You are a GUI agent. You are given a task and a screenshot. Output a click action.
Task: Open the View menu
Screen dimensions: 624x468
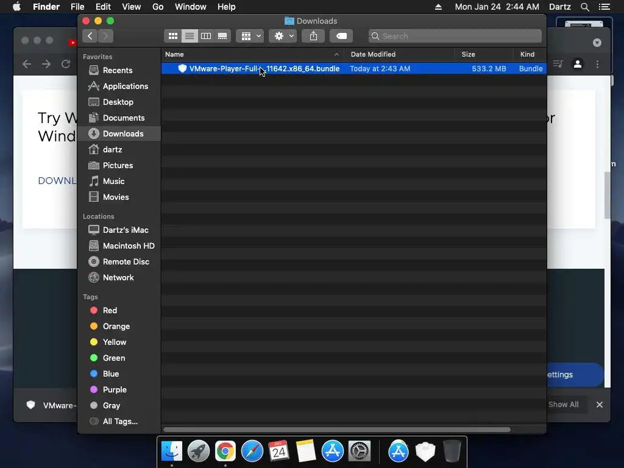click(132, 7)
